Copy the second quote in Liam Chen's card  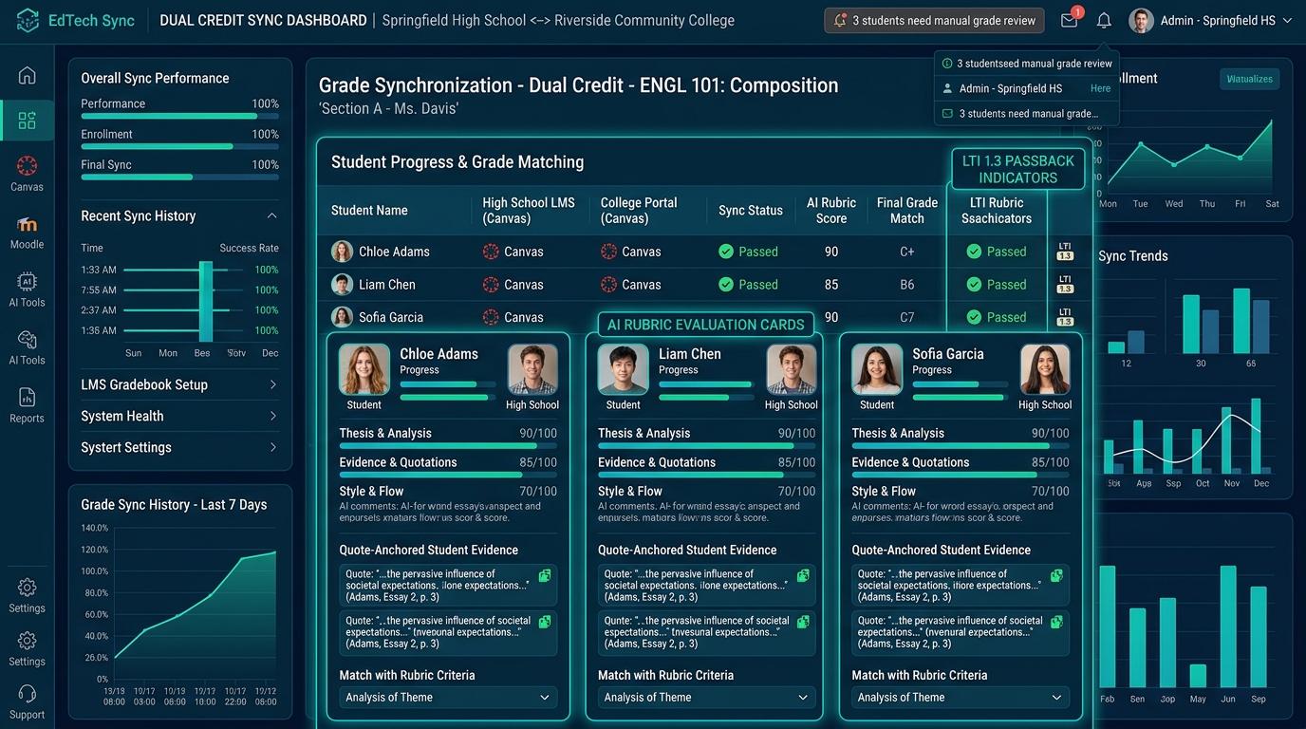point(803,622)
